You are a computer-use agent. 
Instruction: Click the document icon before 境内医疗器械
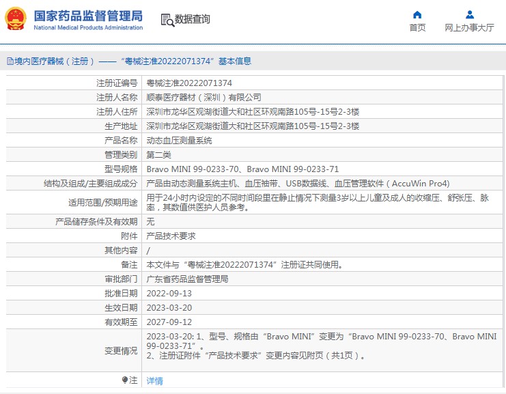pos(10,61)
